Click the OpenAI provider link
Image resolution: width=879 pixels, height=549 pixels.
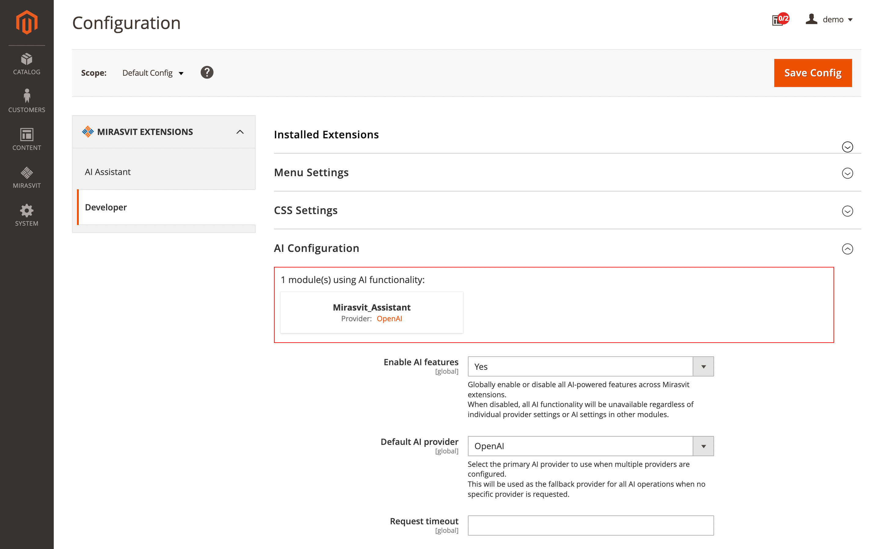point(389,318)
